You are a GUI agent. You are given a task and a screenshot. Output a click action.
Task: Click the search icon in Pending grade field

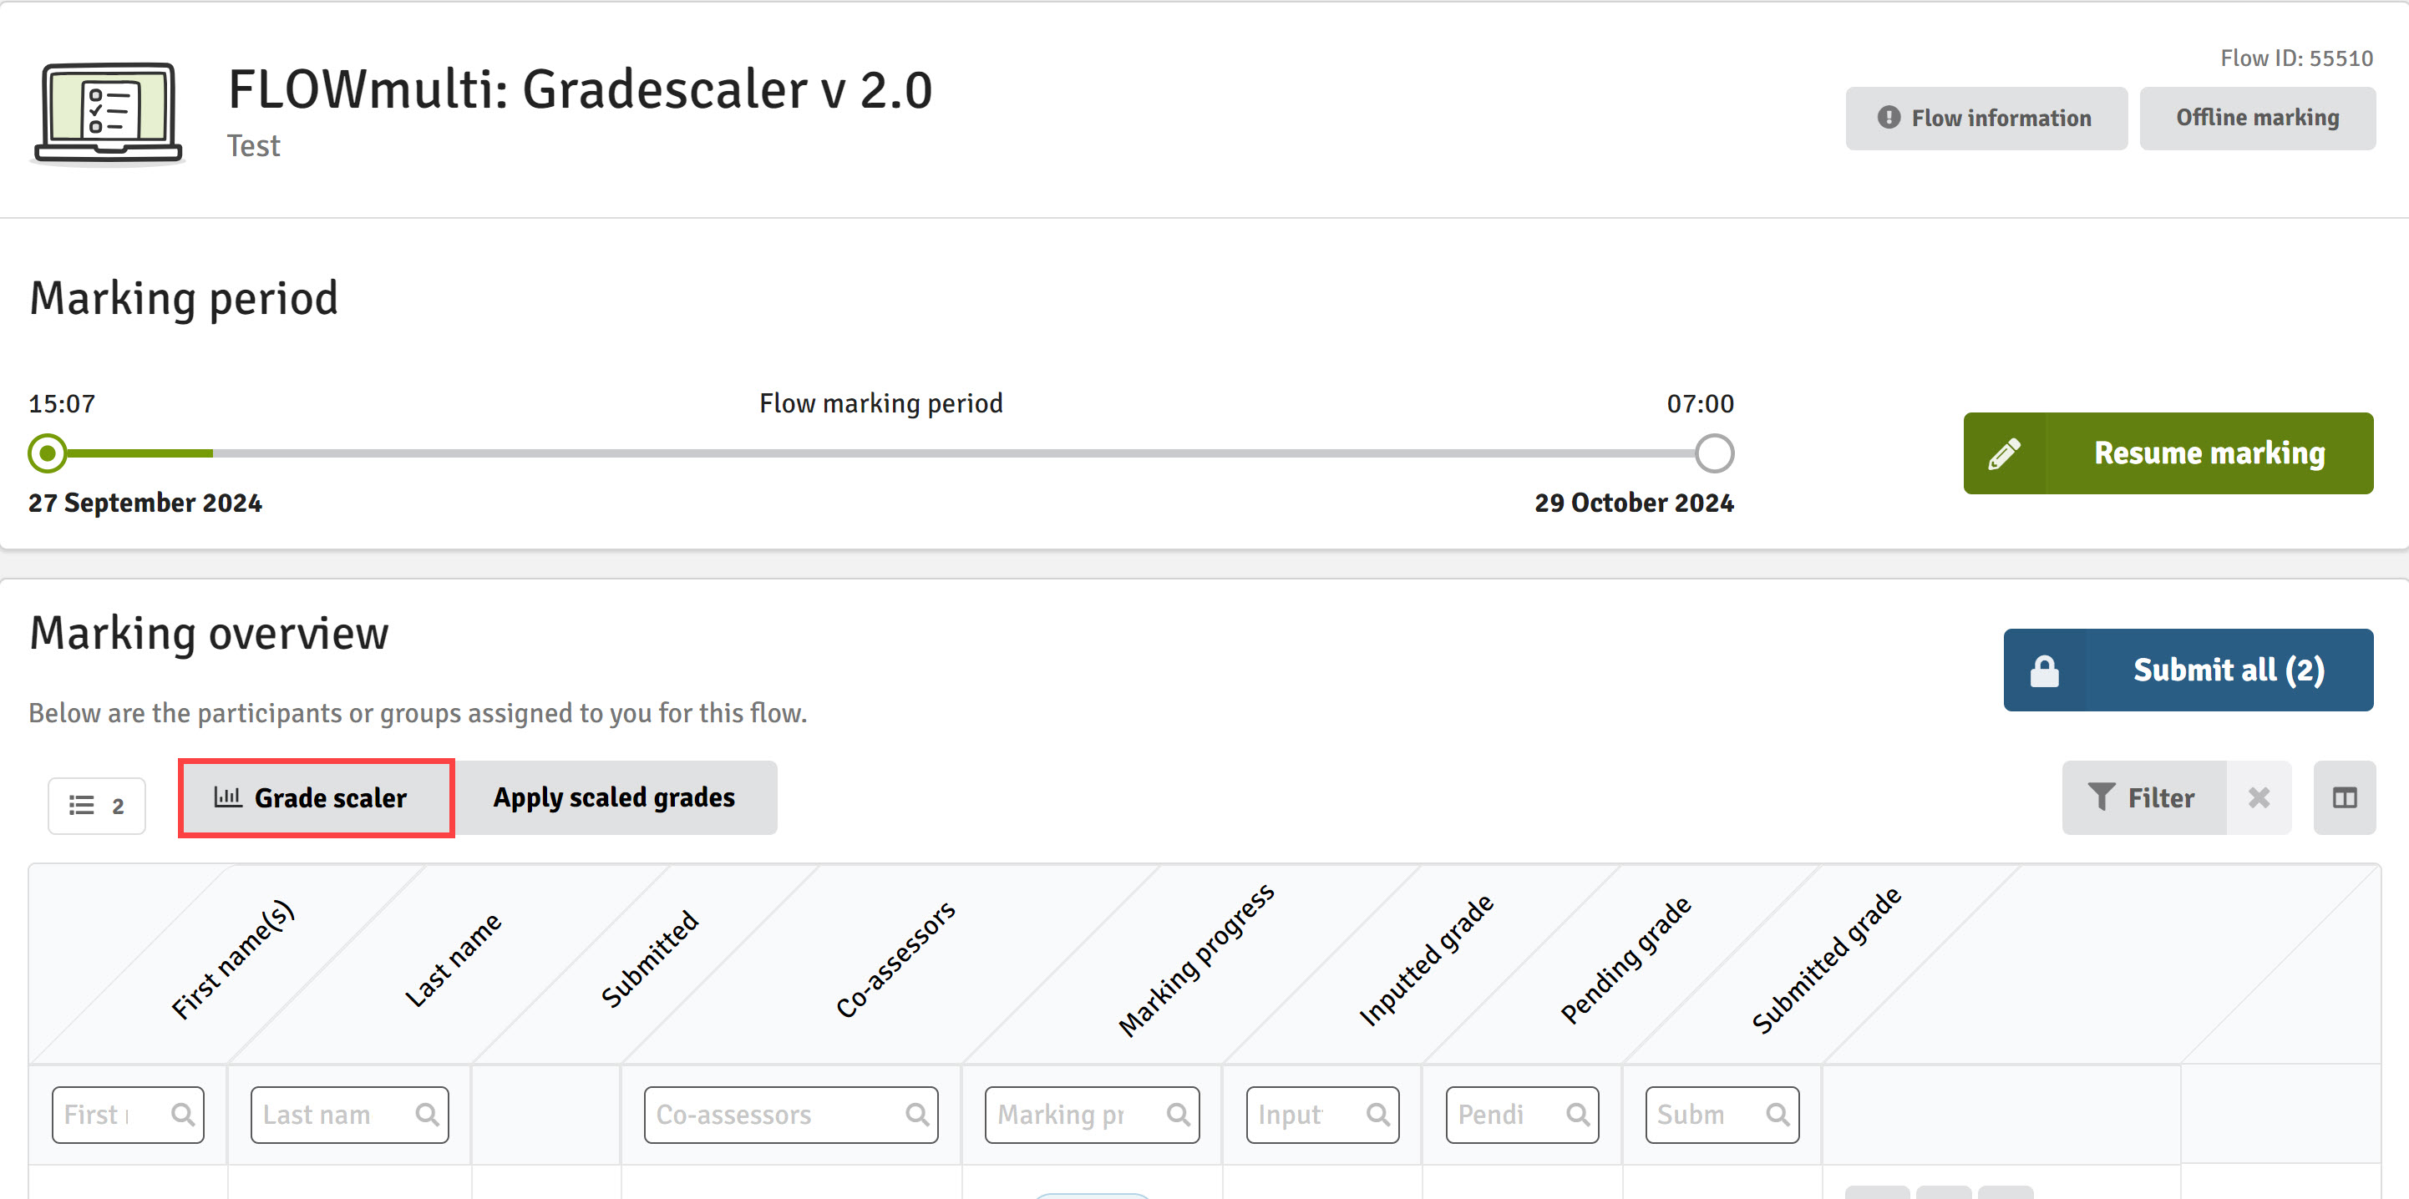1577,1114
